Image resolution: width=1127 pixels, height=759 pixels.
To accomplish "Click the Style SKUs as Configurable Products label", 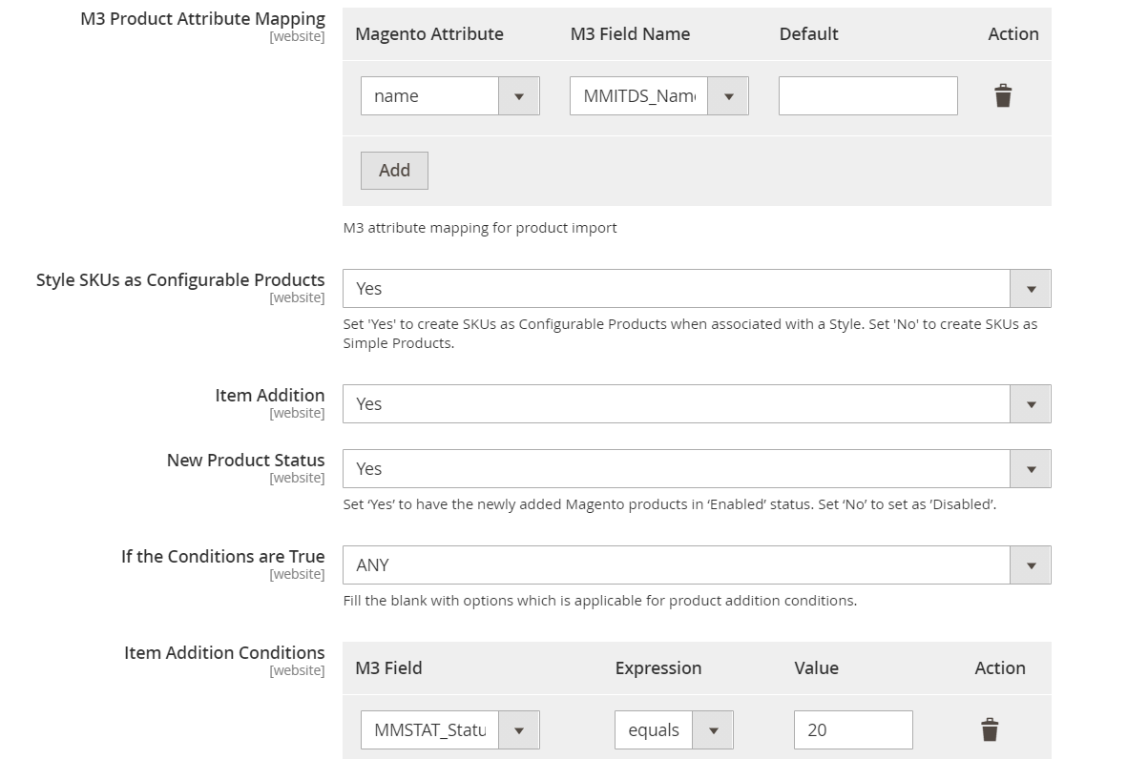I will point(180,280).
